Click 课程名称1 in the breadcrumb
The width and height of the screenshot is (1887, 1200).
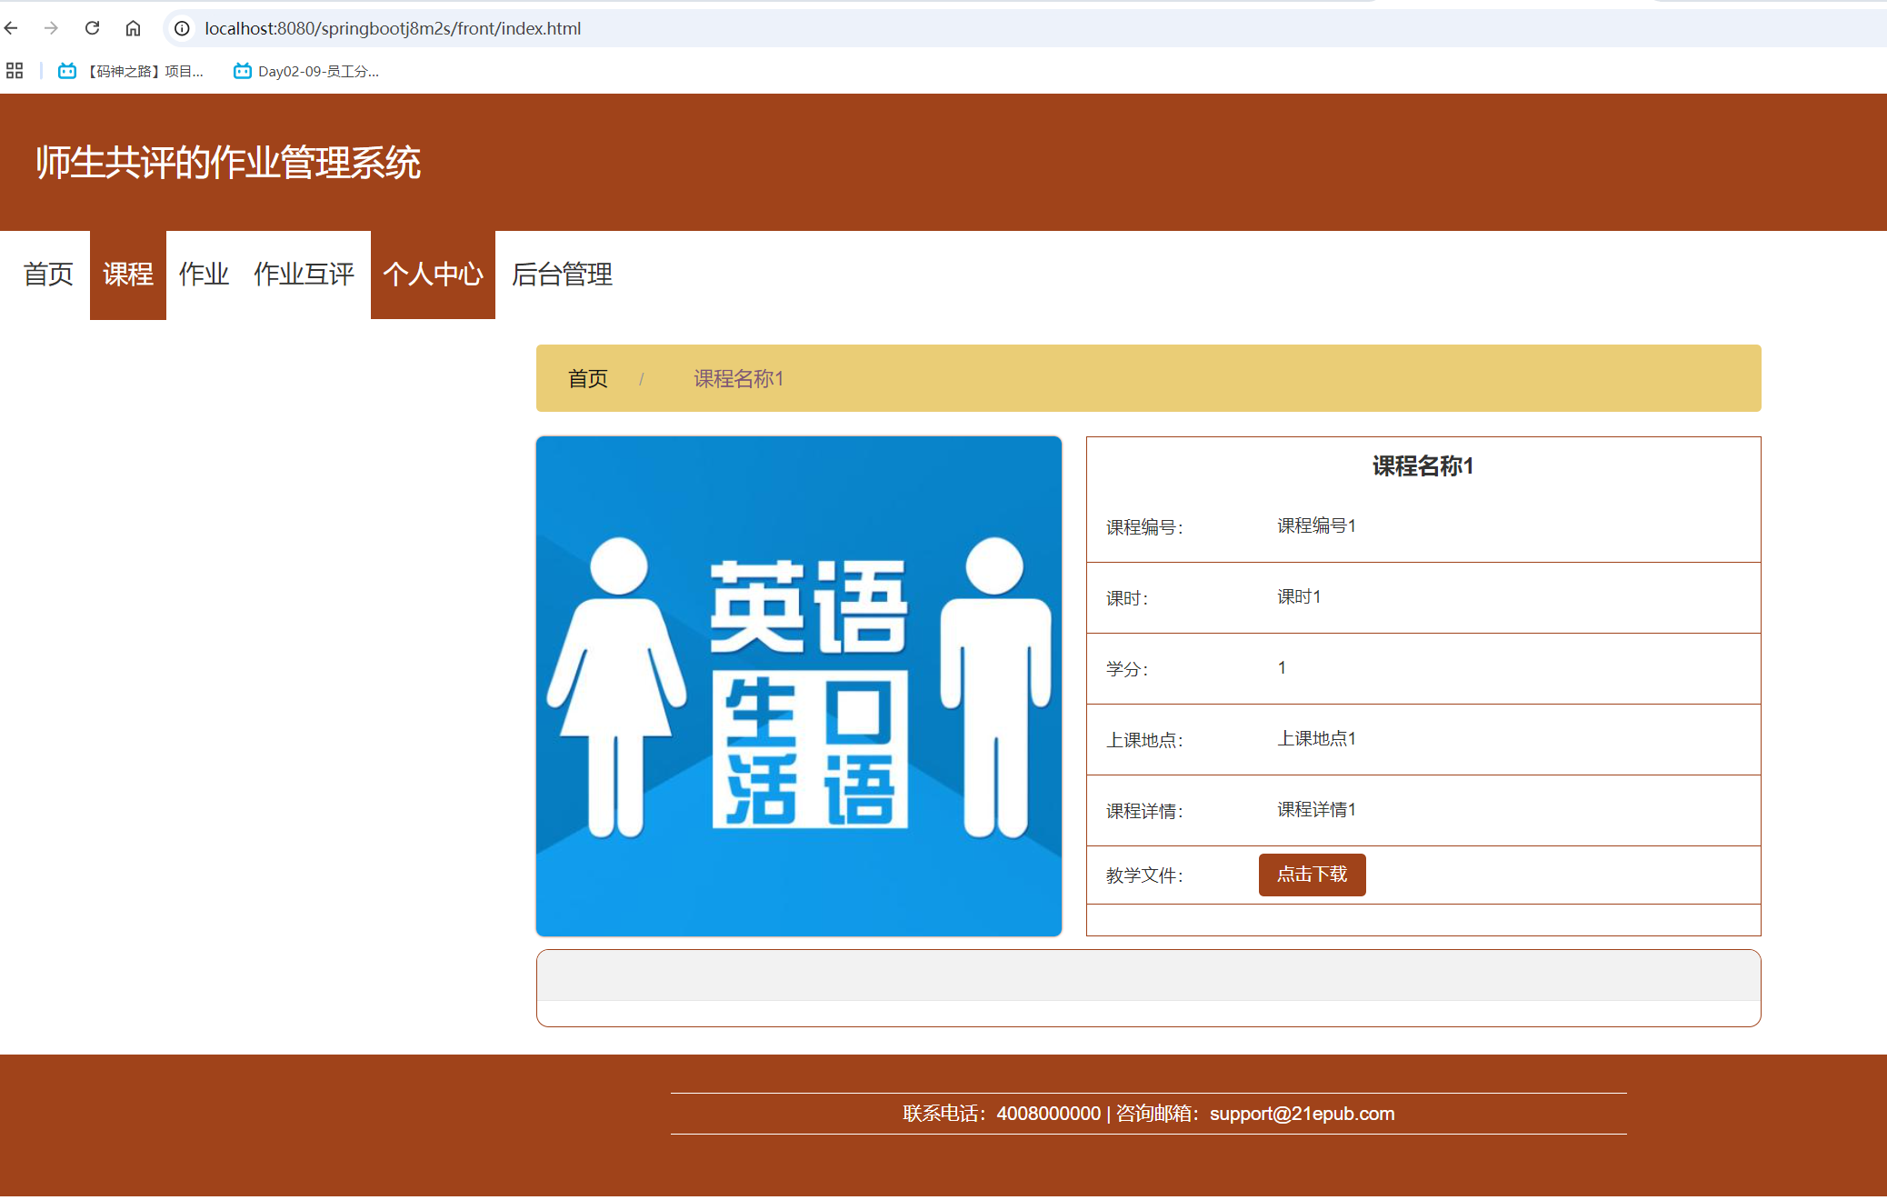tap(738, 378)
